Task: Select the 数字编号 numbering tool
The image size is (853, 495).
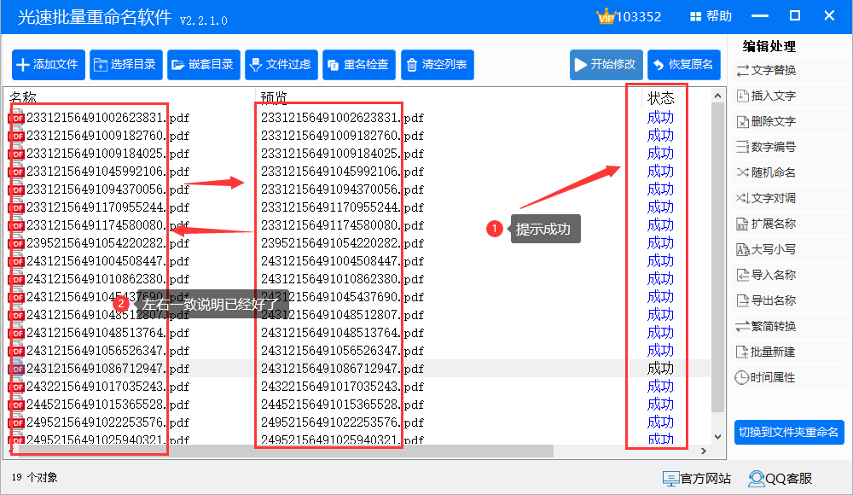Action: point(767,147)
